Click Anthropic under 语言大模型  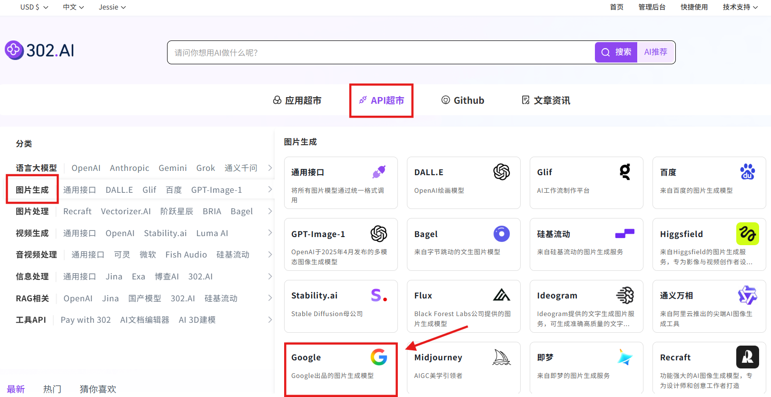pyautogui.click(x=129, y=168)
